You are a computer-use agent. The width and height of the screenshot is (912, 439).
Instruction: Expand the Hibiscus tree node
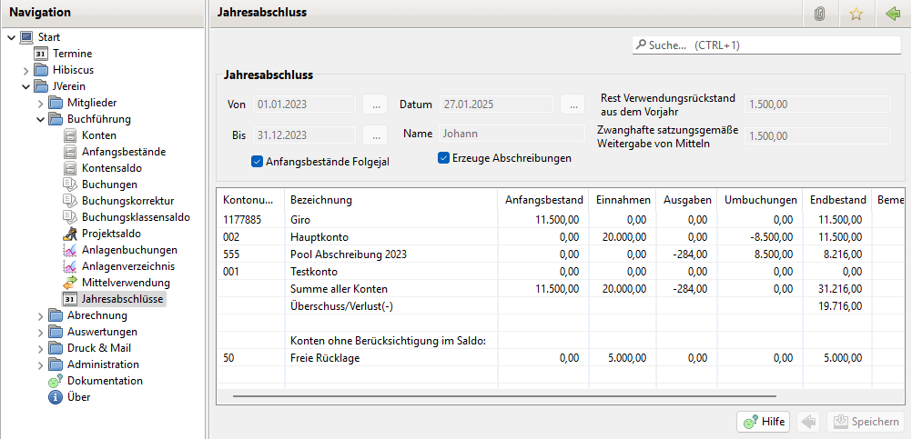click(25, 70)
